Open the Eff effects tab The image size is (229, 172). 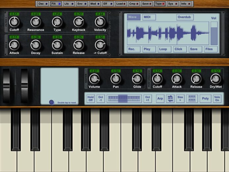(108, 4)
